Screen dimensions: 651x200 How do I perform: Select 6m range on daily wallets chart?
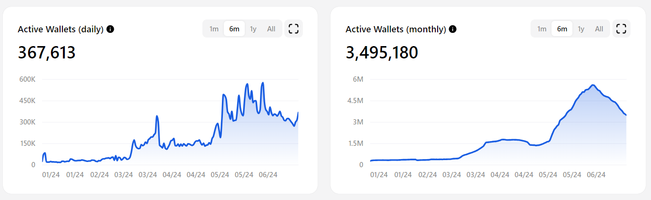pyautogui.click(x=234, y=29)
